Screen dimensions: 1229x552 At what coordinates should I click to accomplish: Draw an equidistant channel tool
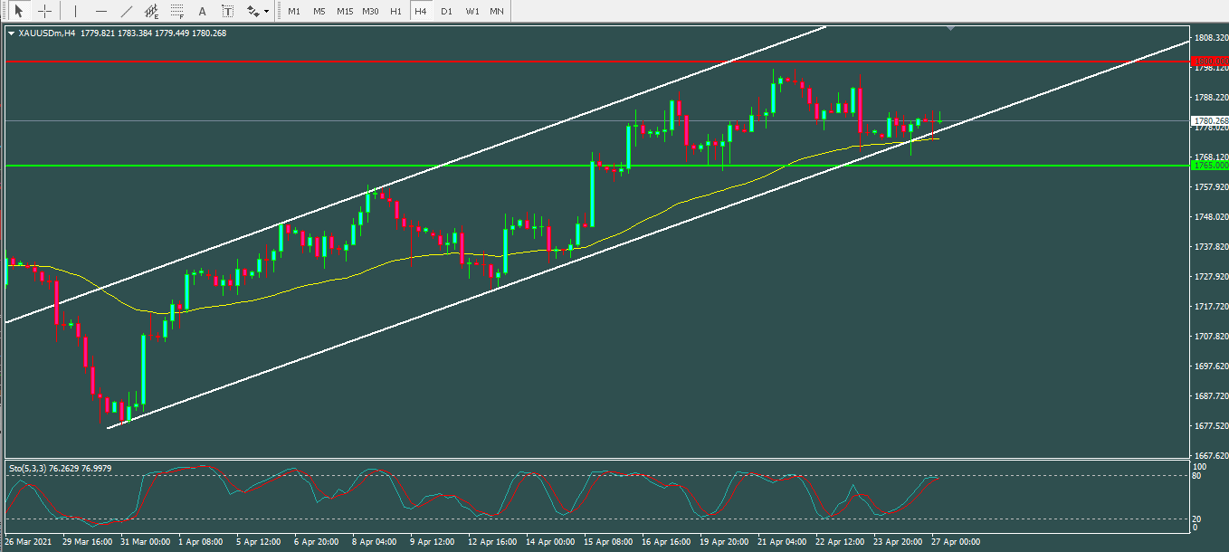pos(151,12)
